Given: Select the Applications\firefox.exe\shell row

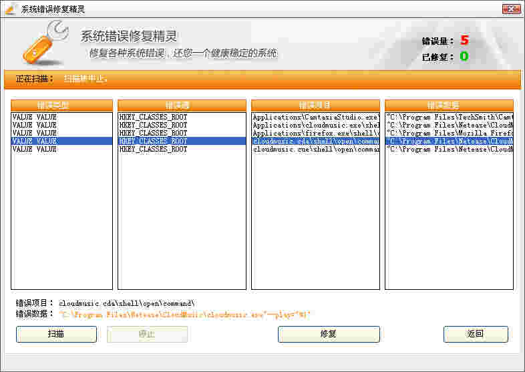Looking at the screenshot, I should (x=316, y=134).
